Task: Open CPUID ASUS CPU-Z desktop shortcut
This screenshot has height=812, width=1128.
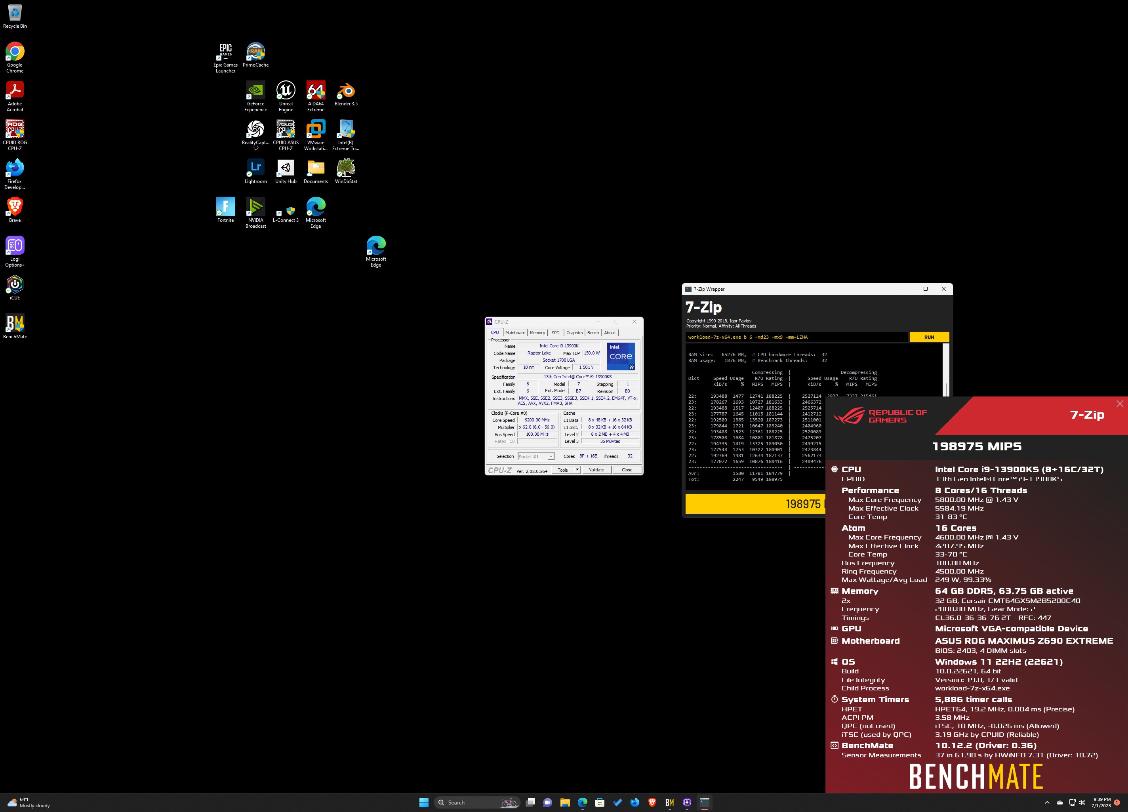Action: pos(286,135)
